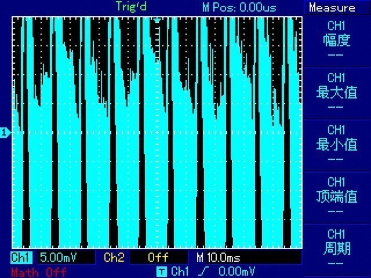The height and width of the screenshot is (278, 371).
Task: Click the 5.00mV vertical scale readout
Action: [x=58, y=257]
